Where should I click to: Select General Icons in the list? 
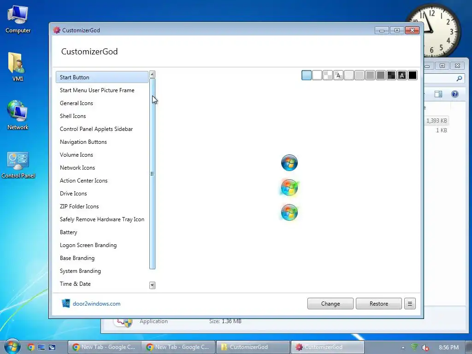coord(102,103)
